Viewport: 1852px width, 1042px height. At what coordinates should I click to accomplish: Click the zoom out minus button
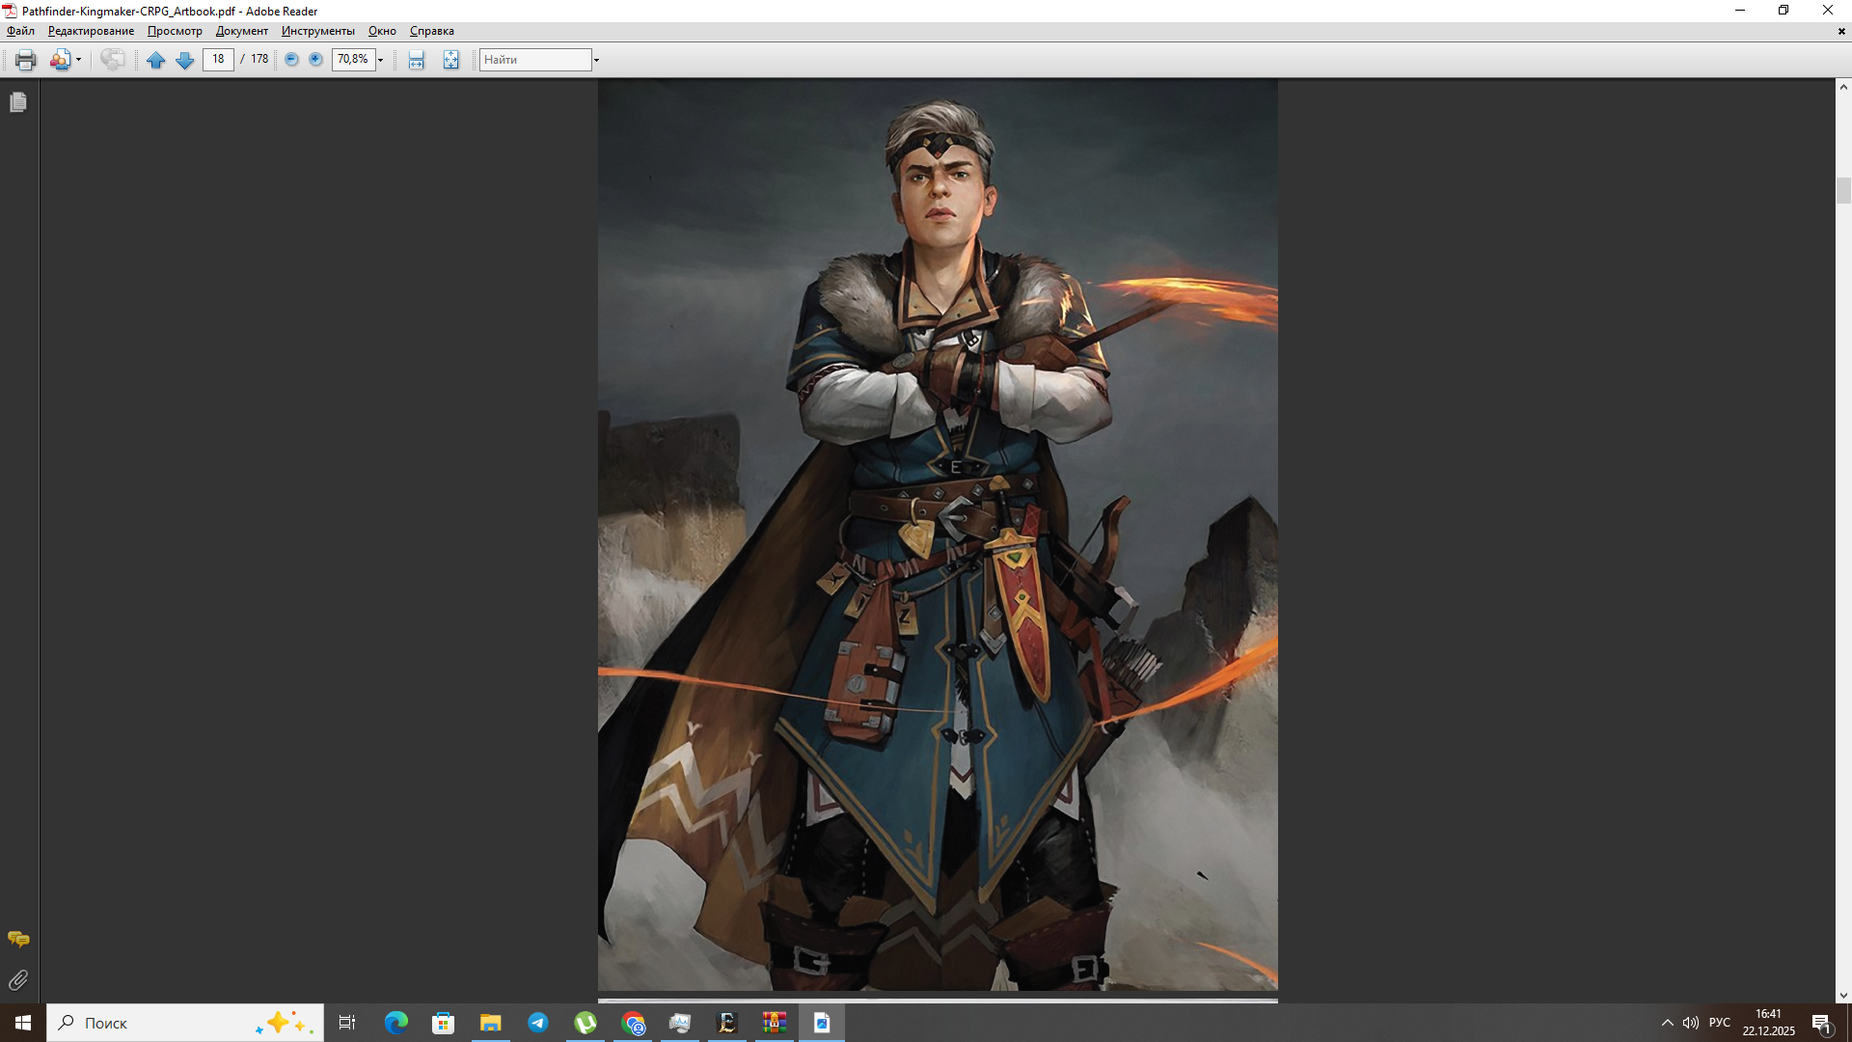291,60
